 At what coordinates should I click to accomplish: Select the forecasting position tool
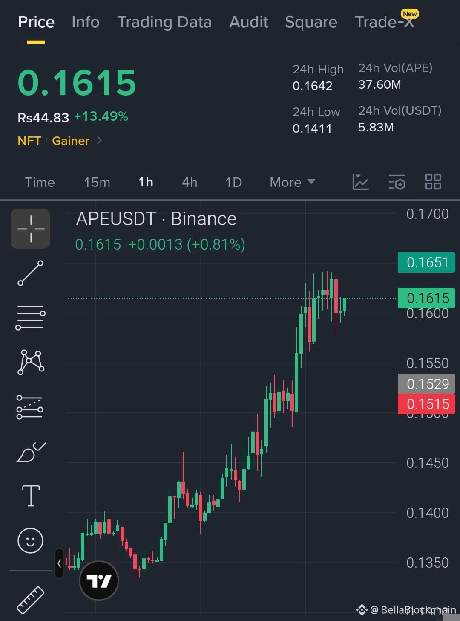click(x=30, y=407)
